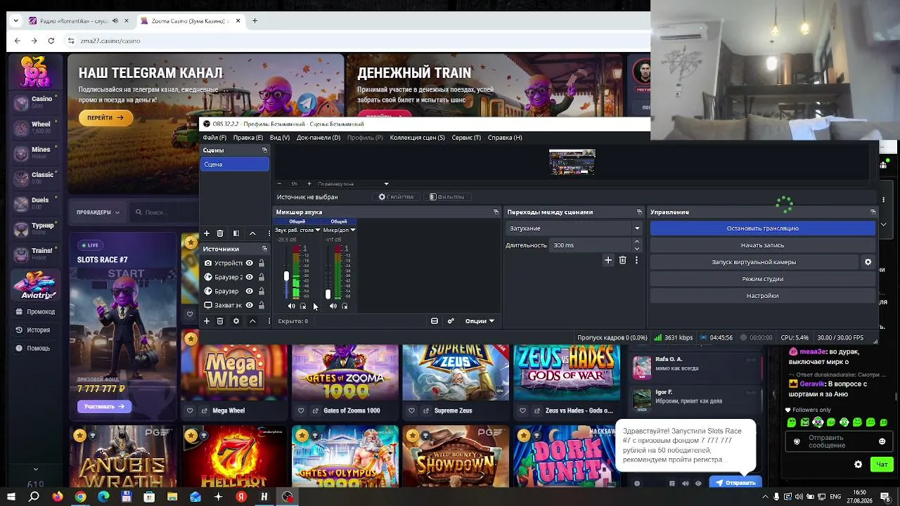Click the casino games search field
Screen dimensions: 900x506
click(163, 212)
